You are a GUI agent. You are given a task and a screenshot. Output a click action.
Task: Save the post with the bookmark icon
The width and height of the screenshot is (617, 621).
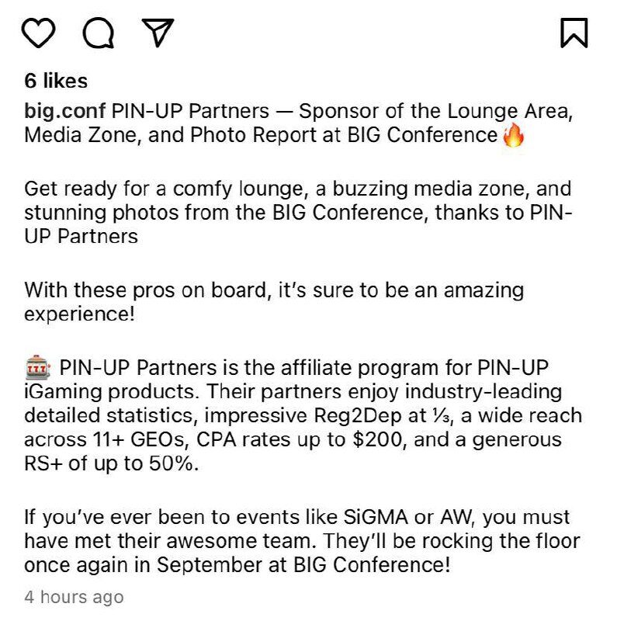[x=574, y=32]
